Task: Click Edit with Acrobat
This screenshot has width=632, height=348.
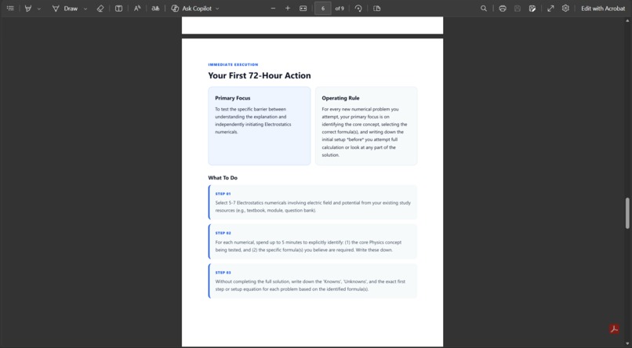Action: 603,8
